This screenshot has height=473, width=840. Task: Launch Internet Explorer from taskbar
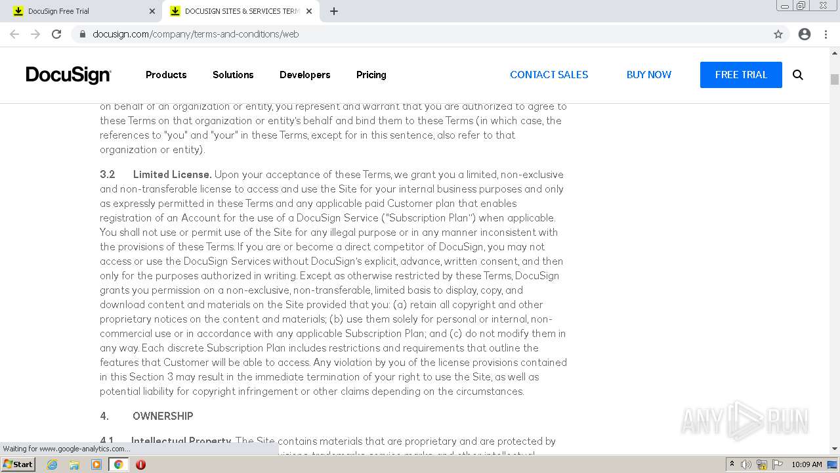pos(52,464)
